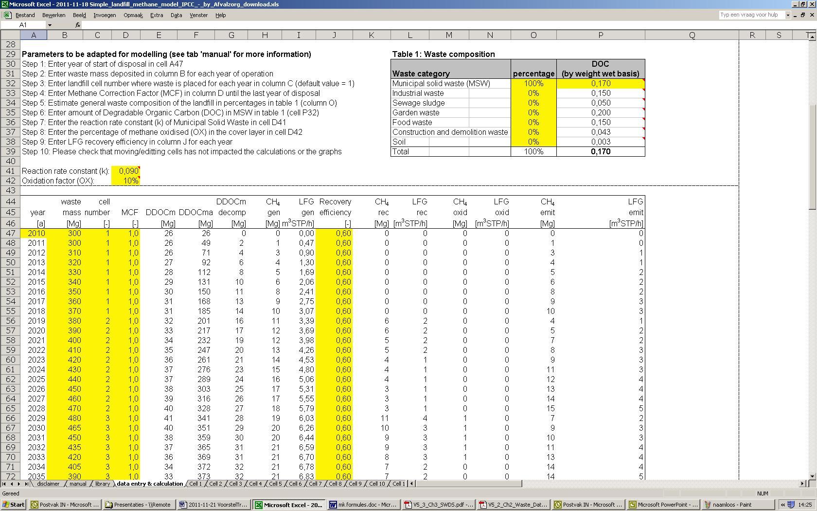
Task: Select the Cell 5 sheet tab
Action: point(275,484)
